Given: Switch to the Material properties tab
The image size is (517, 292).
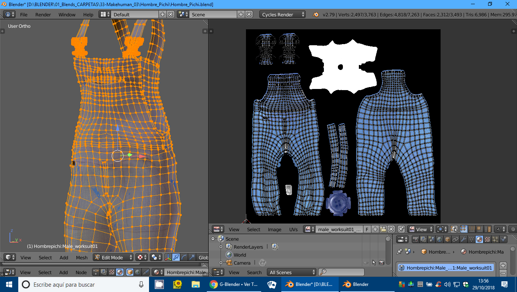Looking at the screenshot, I should click(x=479, y=240).
